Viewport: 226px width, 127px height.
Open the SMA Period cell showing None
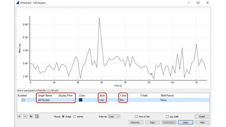coord(164,100)
